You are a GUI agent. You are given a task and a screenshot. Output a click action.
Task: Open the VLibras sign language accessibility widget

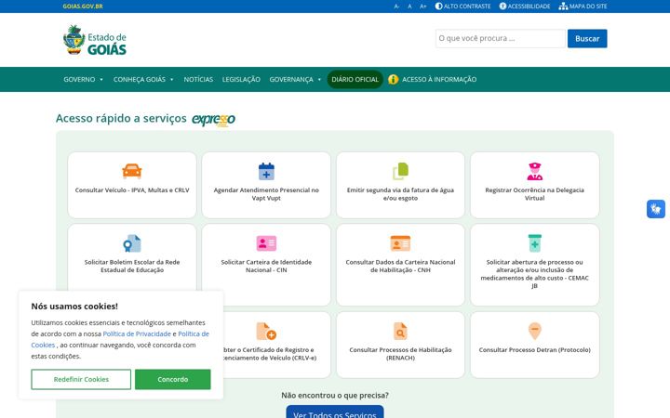656,209
